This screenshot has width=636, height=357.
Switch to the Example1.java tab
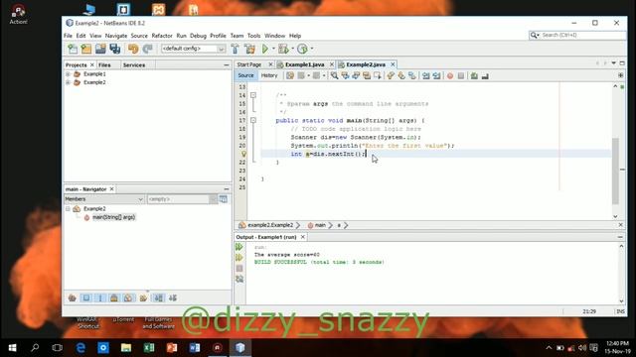[x=304, y=64]
